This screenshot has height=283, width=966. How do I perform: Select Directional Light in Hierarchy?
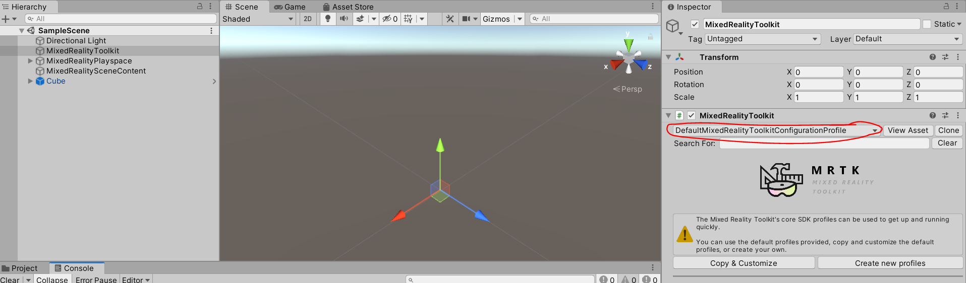(x=76, y=41)
